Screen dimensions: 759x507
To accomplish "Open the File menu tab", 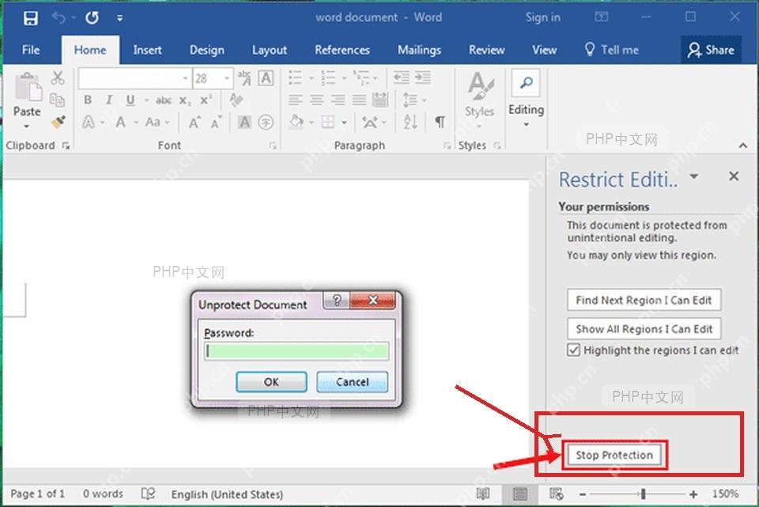I will point(31,50).
